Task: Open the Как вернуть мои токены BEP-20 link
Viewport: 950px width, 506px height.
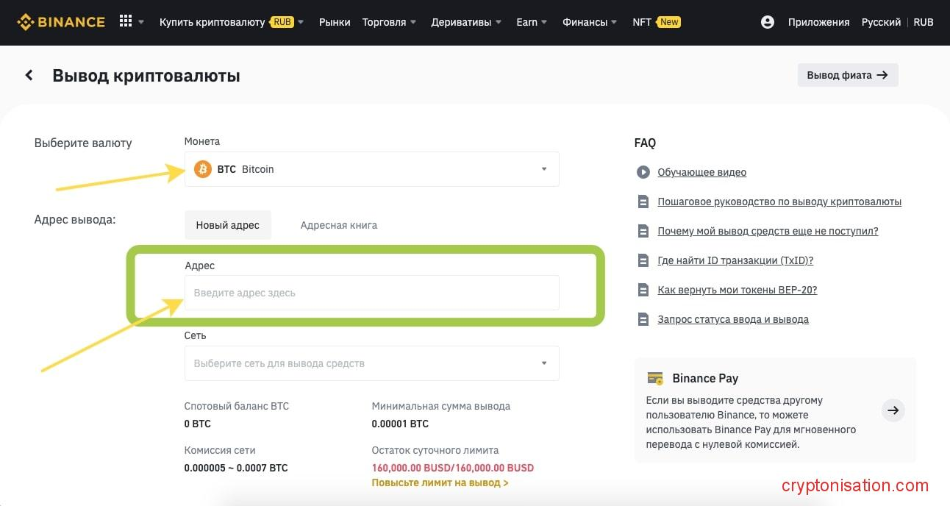Action: [x=737, y=290]
